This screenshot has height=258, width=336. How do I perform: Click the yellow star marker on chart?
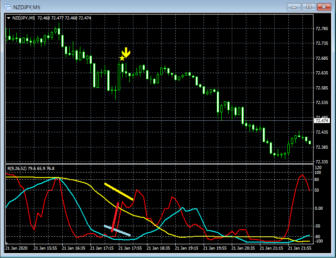click(122, 58)
